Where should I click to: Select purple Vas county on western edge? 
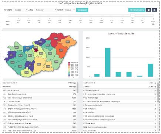(11, 55)
